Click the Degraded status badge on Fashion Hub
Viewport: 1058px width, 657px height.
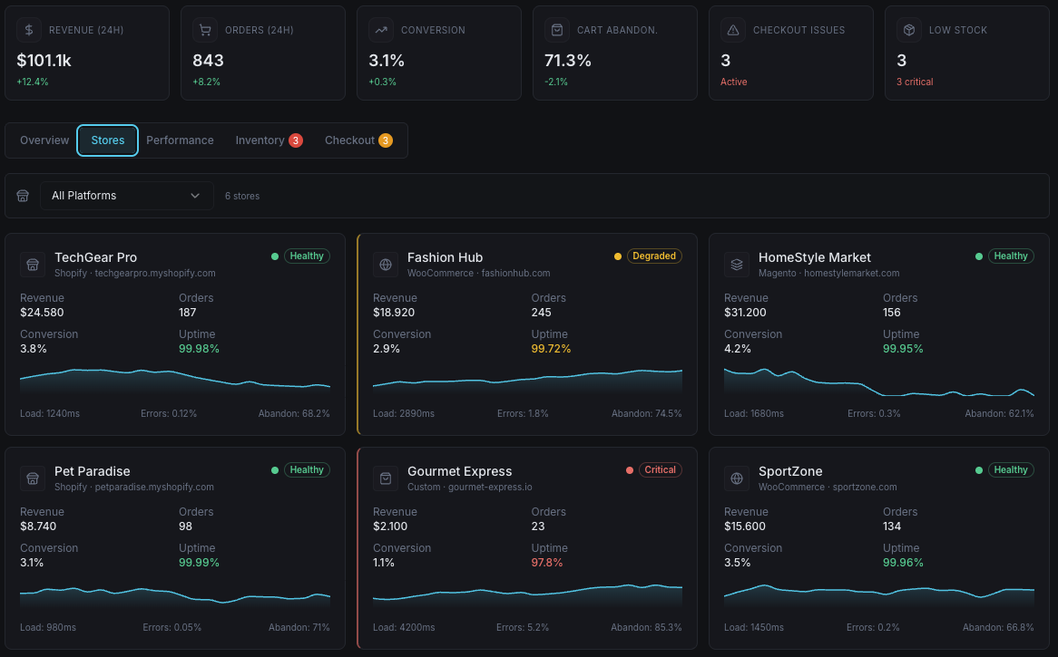[654, 256]
